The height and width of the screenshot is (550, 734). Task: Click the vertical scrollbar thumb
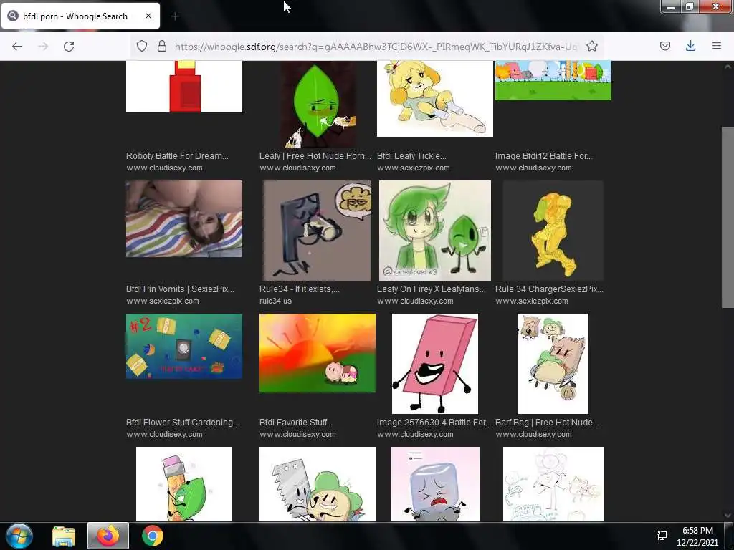(x=728, y=217)
